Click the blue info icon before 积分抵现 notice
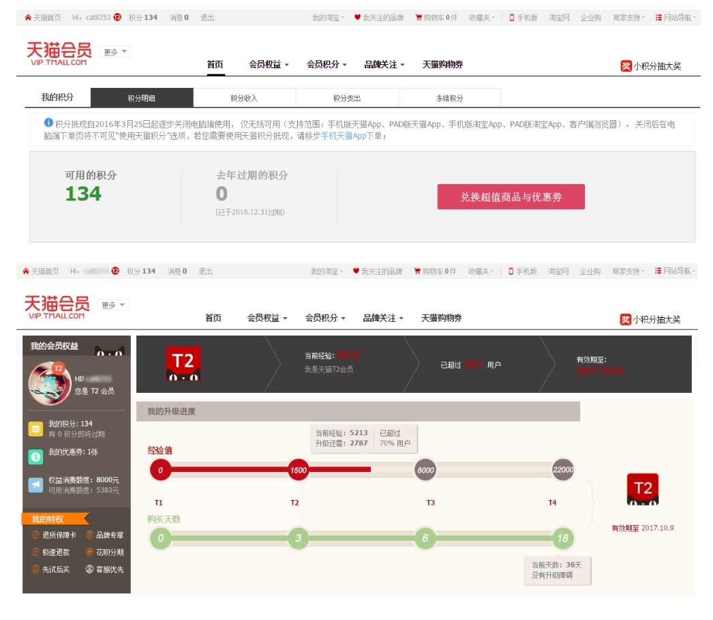Screen dimensions: 713x620 point(48,123)
